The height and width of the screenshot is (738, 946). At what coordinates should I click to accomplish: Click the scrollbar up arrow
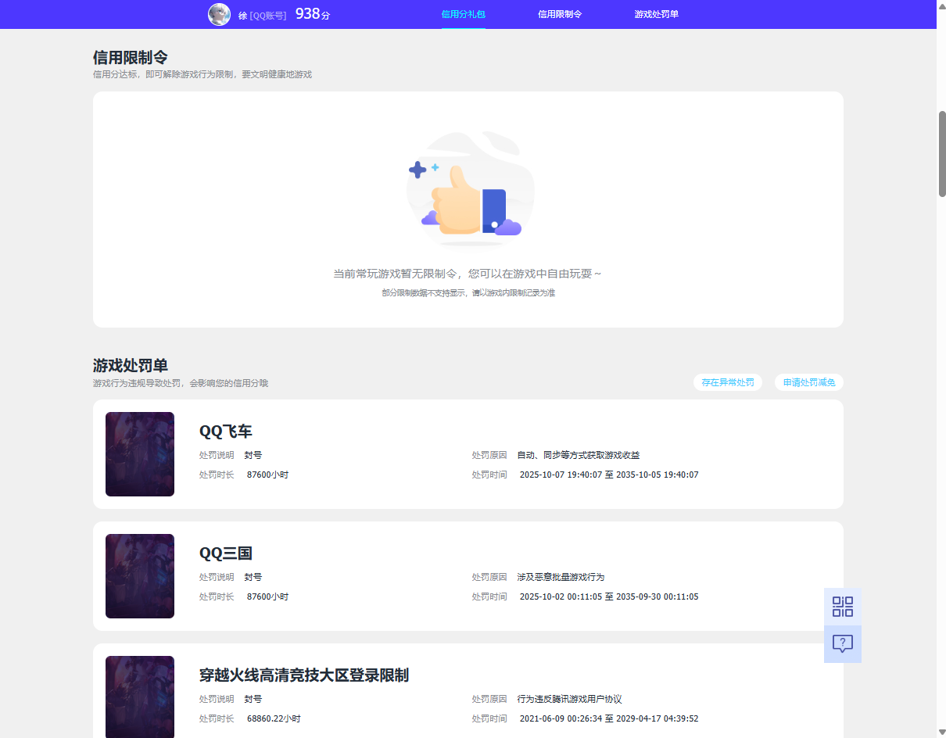(942, 5)
